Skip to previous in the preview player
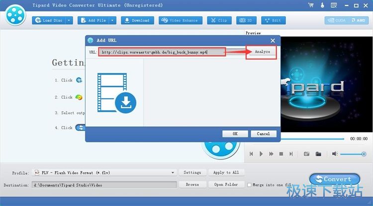This screenshot has width=373, height=206. 251,154
